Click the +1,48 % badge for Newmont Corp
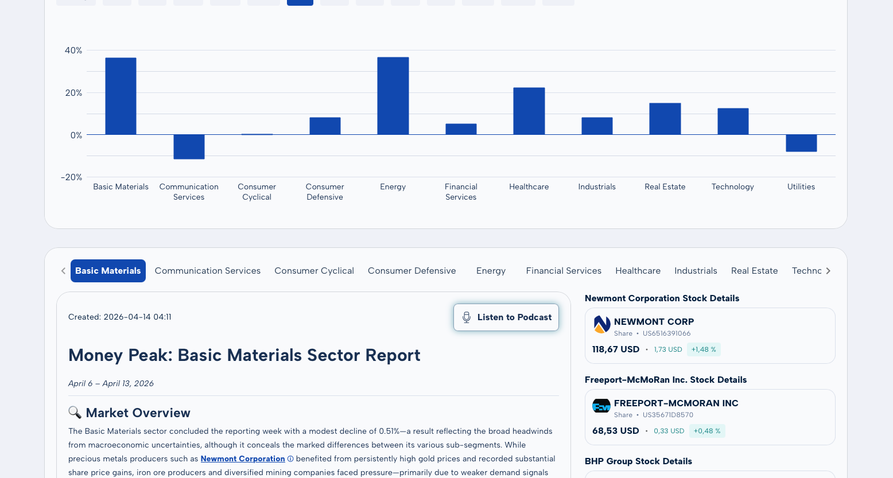Viewport: 893px width, 478px height. [x=704, y=349]
